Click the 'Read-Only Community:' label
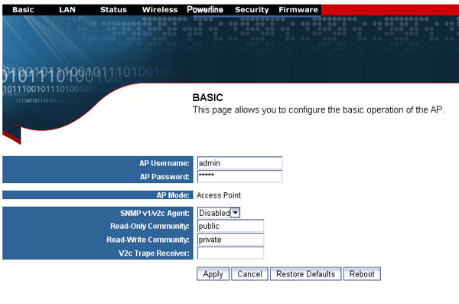 [x=150, y=227]
